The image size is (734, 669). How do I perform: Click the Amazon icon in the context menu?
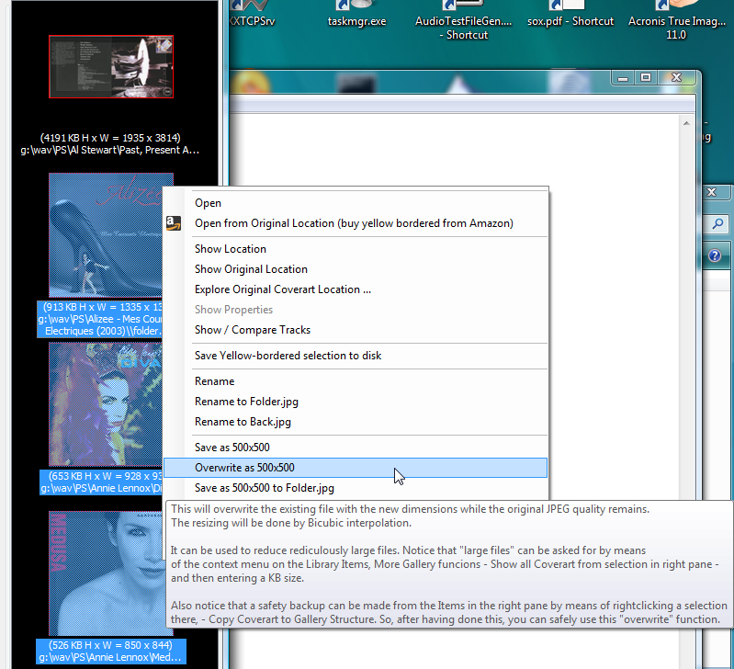pyautogui.click(x=174, y=223)
